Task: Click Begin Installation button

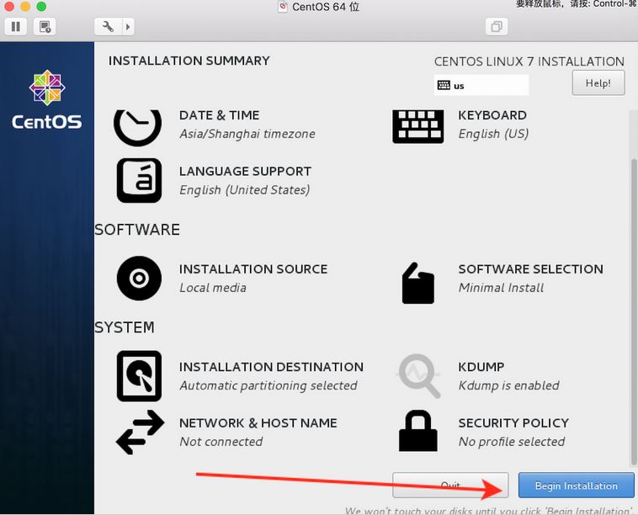Action: click(577, 486)
